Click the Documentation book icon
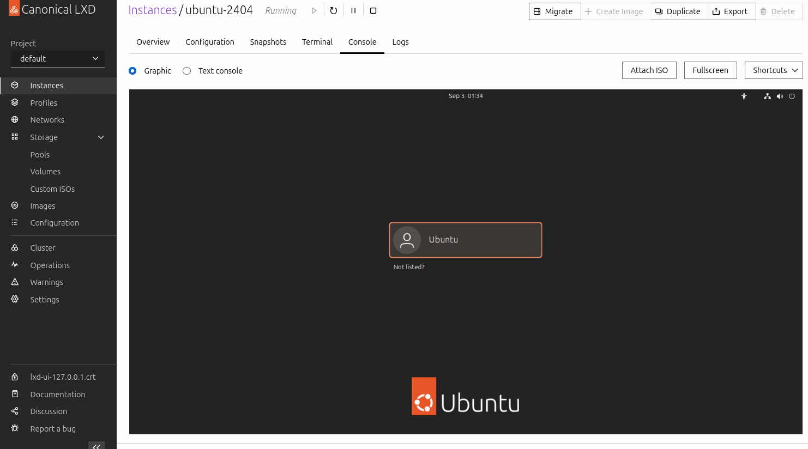This screenshot has height=449, width=808. (x=15, y=394)
